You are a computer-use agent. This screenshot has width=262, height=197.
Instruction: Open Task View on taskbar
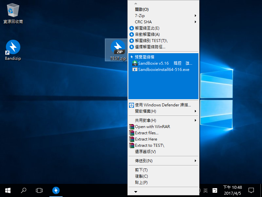click(x=39, y=190)
